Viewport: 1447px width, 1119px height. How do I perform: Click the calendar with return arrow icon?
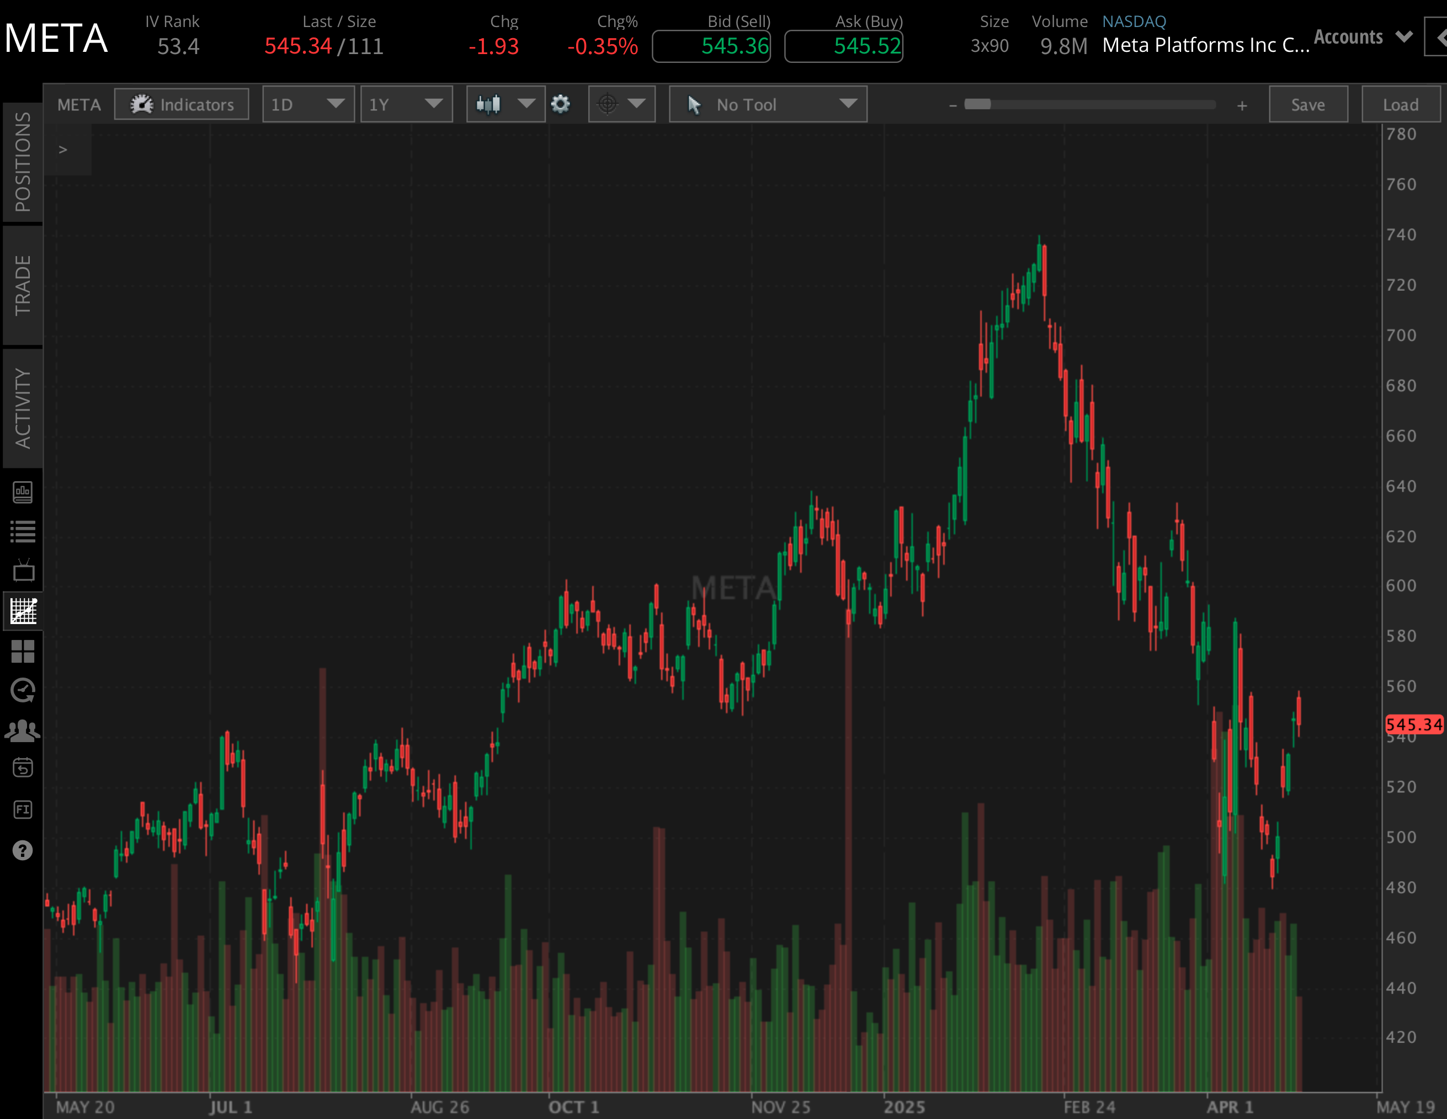click(23, 768)
